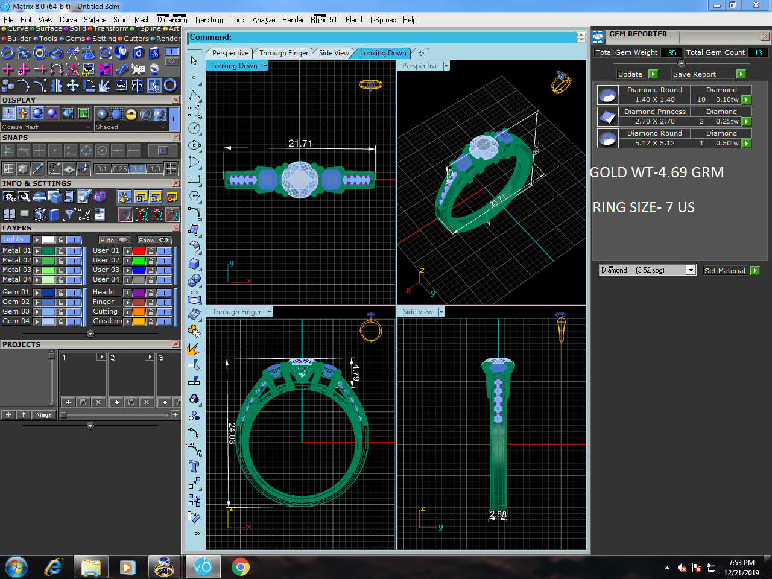This screenshot has height=579, width=772.
Task: Open the Analyze menu
Action: 264,20
